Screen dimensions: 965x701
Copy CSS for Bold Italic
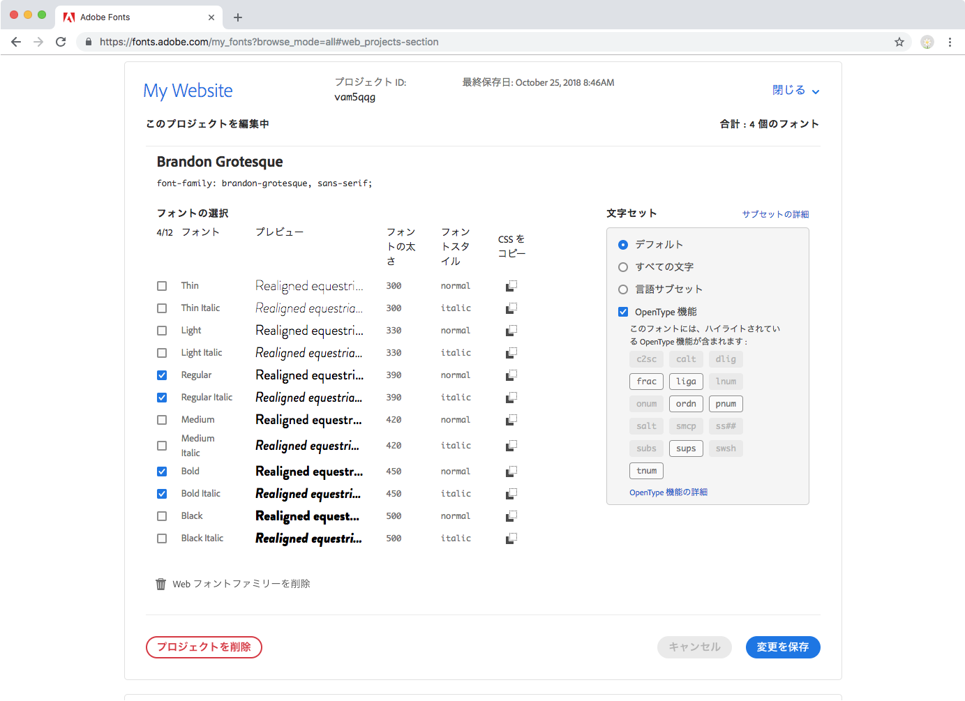(511, 494)
